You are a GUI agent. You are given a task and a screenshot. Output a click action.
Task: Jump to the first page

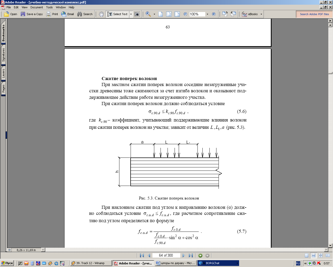pos(142,256)
